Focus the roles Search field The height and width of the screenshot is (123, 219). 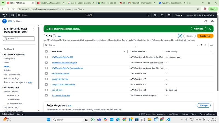coord(90,45)
